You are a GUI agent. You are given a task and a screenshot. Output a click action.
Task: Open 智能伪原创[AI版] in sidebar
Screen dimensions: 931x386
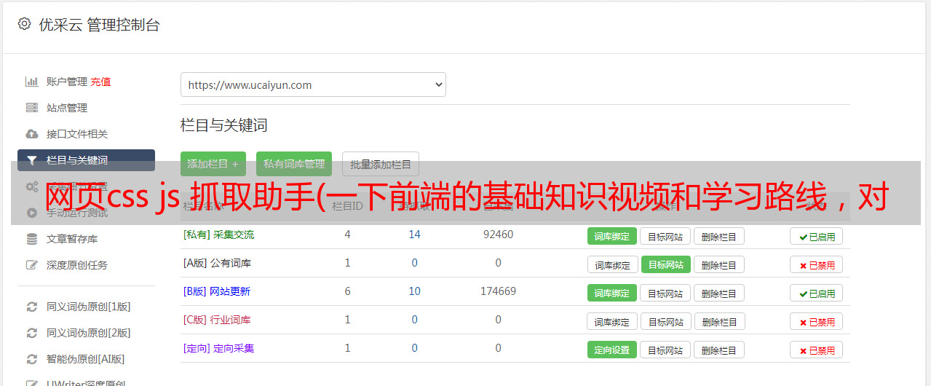(86, 359)
